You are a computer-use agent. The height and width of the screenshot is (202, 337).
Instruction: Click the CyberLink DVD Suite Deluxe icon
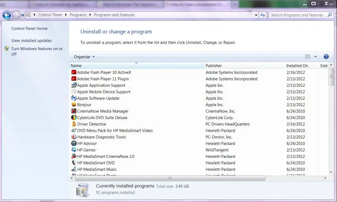tap(74, 117)
